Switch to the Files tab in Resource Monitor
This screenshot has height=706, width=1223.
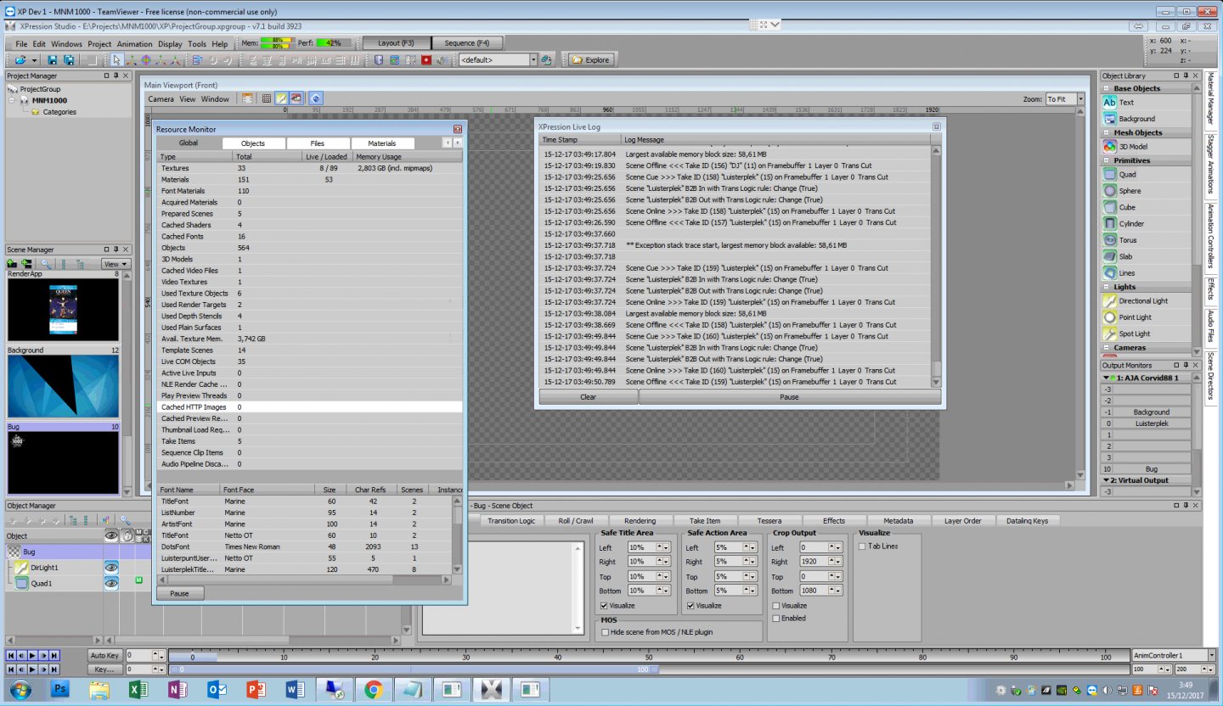coord(317,143)
